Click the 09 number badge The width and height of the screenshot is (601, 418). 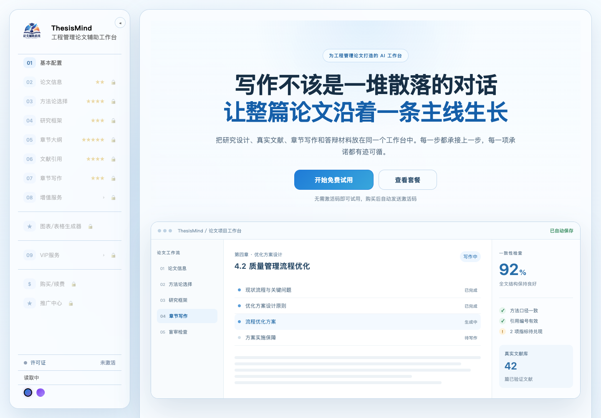pos(30,255)
